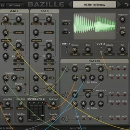Click the lower OUT 1 input jack
Image resolution: width=130 pixels, height=130 pixels.
(x=66, y=52)
